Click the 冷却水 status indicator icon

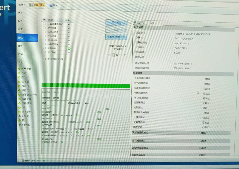[x=19, y=86]
